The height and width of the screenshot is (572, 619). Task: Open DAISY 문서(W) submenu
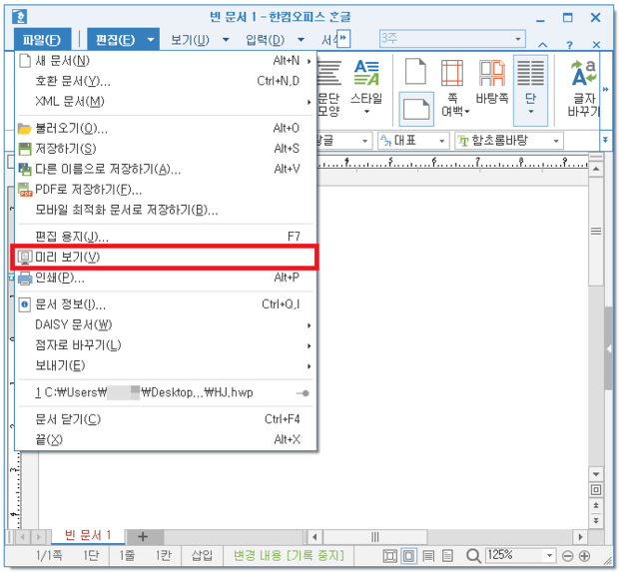(165, 324)
